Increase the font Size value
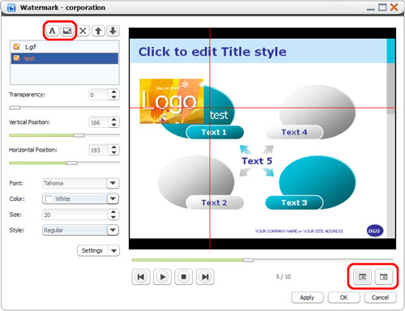Viewport: 405px width, 311px height. 113,212
